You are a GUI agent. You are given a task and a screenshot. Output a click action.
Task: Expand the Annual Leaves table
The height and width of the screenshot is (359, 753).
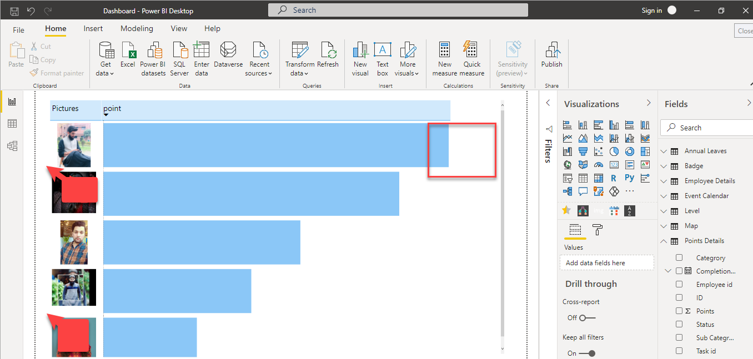pos(663,151)
